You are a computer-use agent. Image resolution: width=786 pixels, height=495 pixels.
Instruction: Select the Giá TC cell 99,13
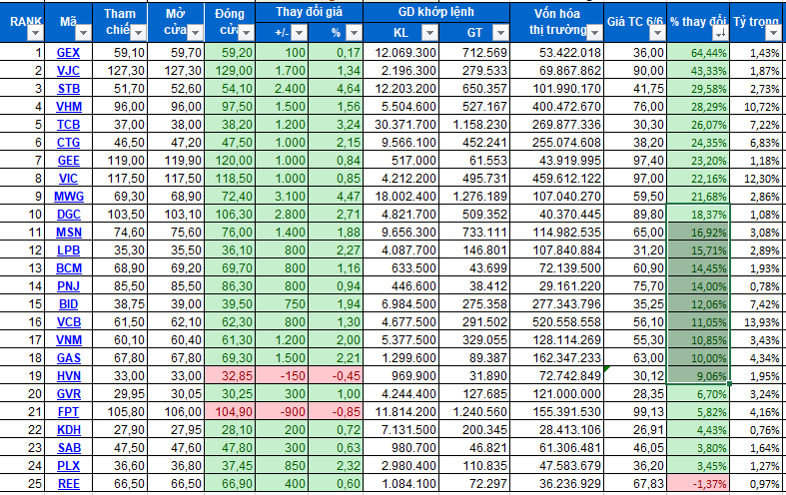coord(635,412)
